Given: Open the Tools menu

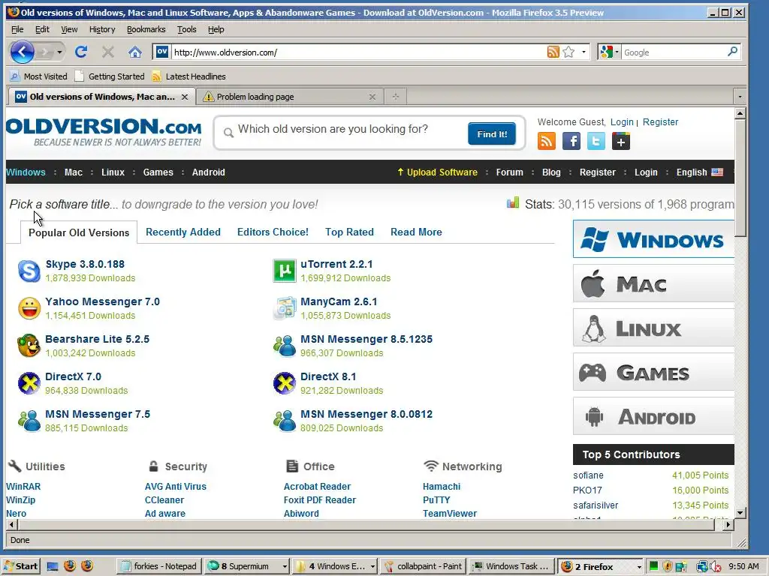Looking at the screenshot, I should pyautogui.click(x=186, y=29).
